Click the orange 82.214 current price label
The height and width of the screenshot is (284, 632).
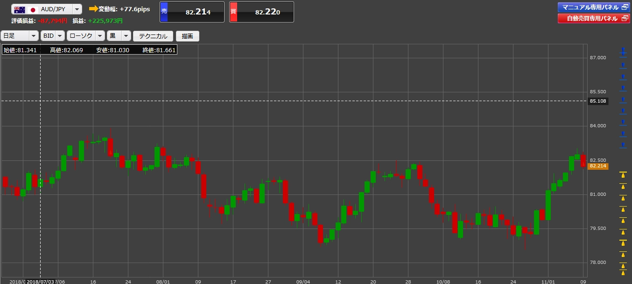coord(598,166)
